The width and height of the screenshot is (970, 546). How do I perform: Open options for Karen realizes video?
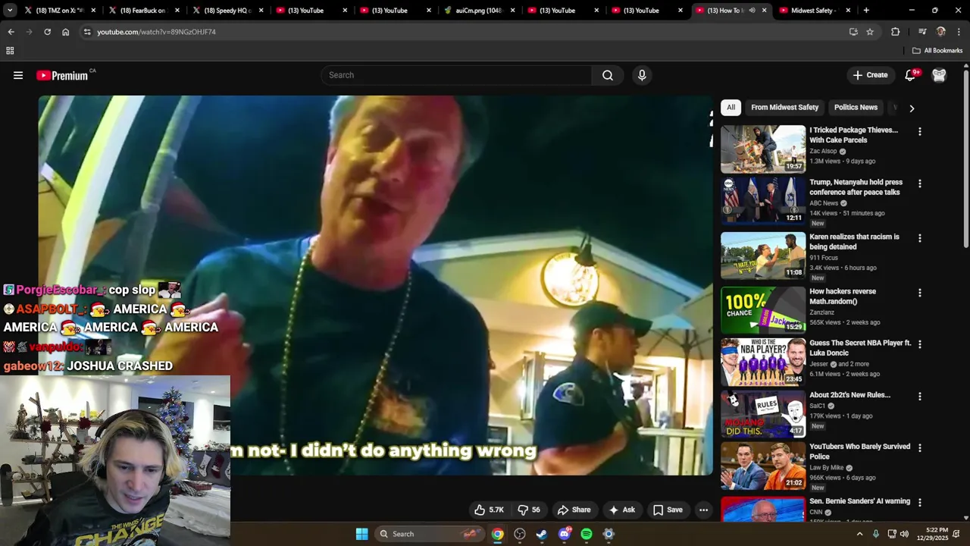pos(919,238)
